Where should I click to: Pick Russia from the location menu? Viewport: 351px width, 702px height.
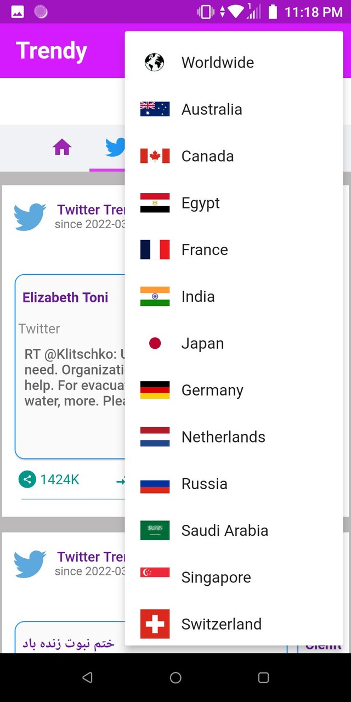point(204,484)
